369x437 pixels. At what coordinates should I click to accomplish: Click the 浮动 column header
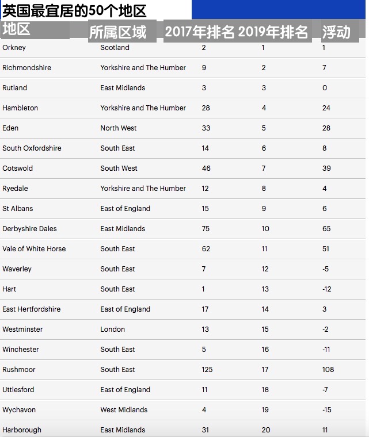tap(336, 32)
